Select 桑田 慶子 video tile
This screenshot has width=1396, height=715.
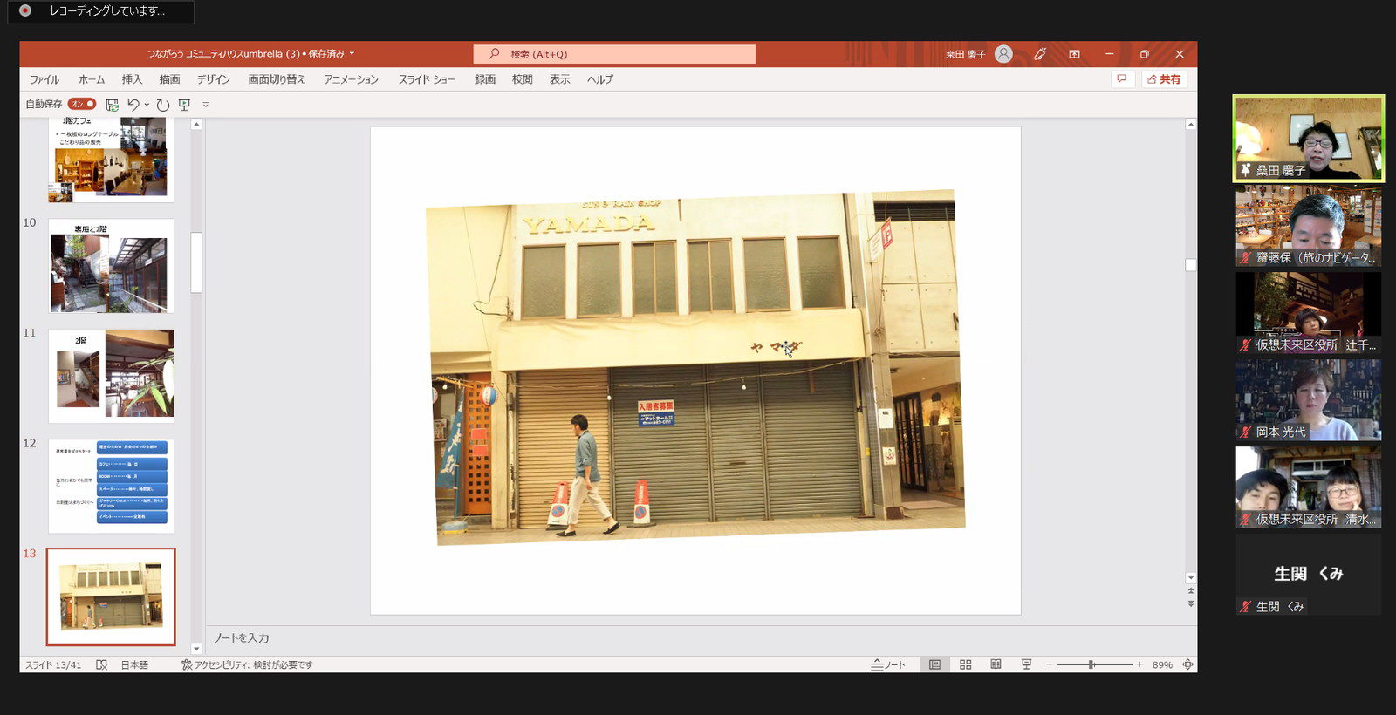point(1308,139)
